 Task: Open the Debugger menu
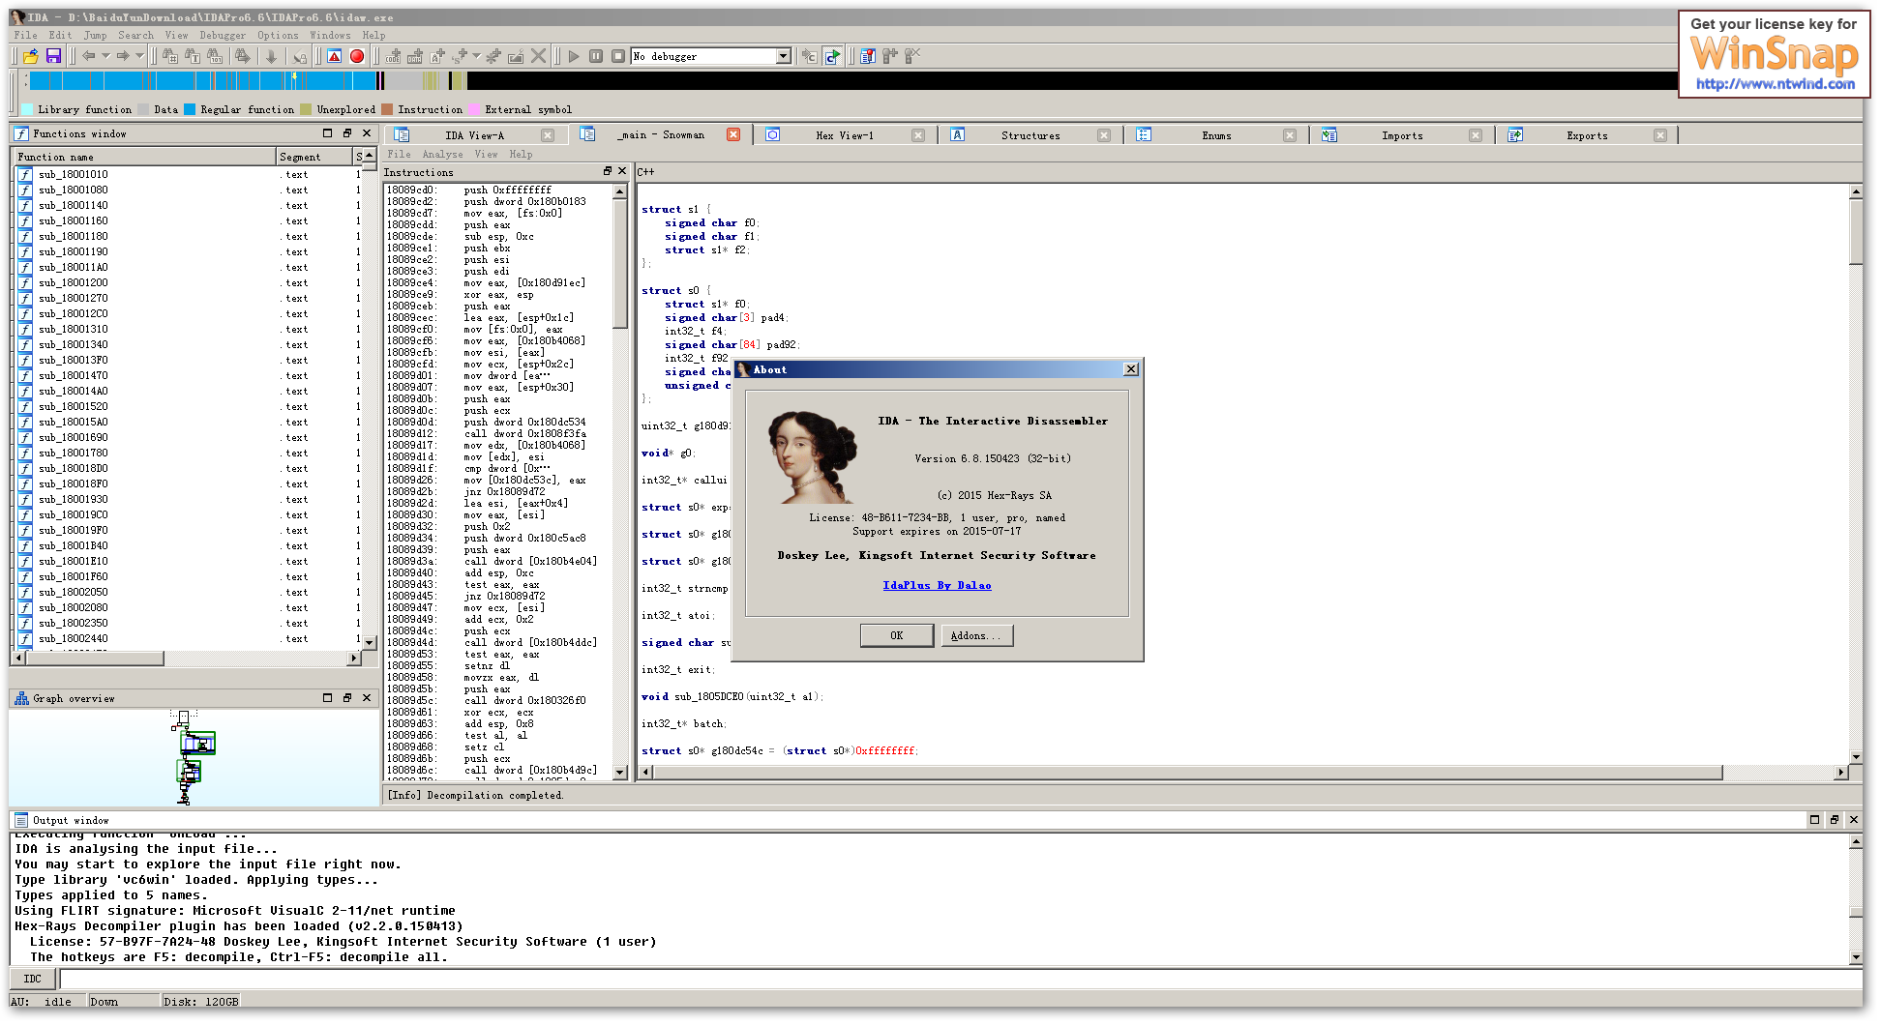(x=223, y=35)
